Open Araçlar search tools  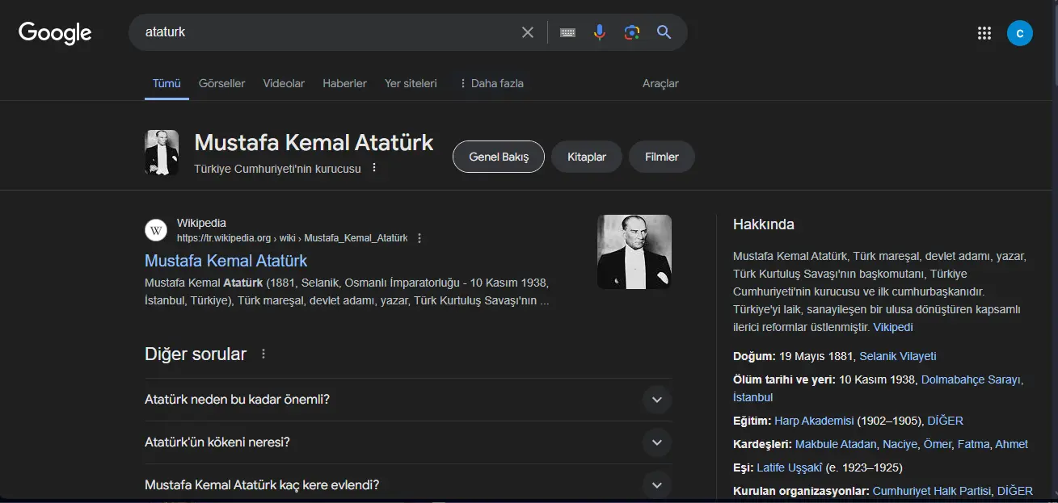(x=660, y=83)
